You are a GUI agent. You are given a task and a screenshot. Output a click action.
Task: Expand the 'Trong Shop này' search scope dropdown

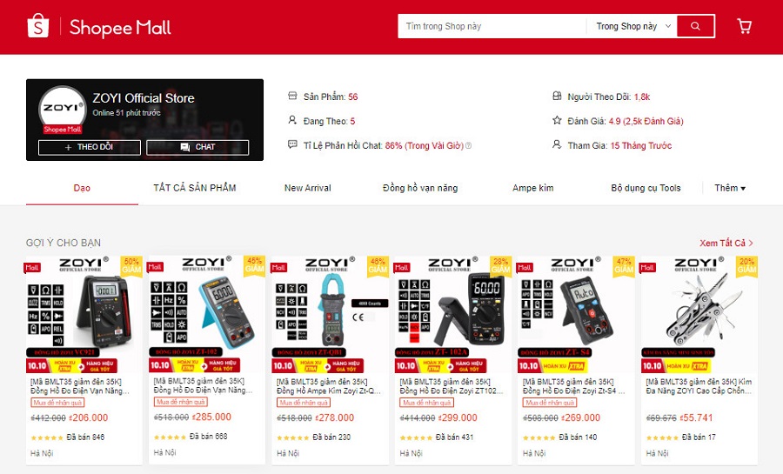[633, 26]
